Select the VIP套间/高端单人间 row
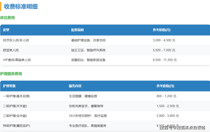The image size is (210, 132). tap(17, 60)
